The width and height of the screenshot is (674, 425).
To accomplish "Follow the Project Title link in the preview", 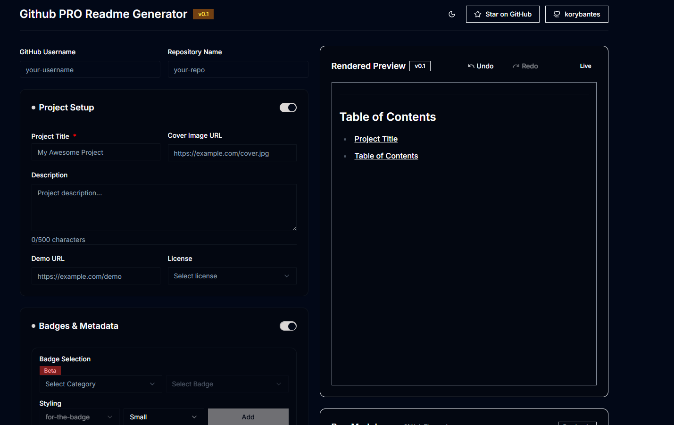I will 376,139.
